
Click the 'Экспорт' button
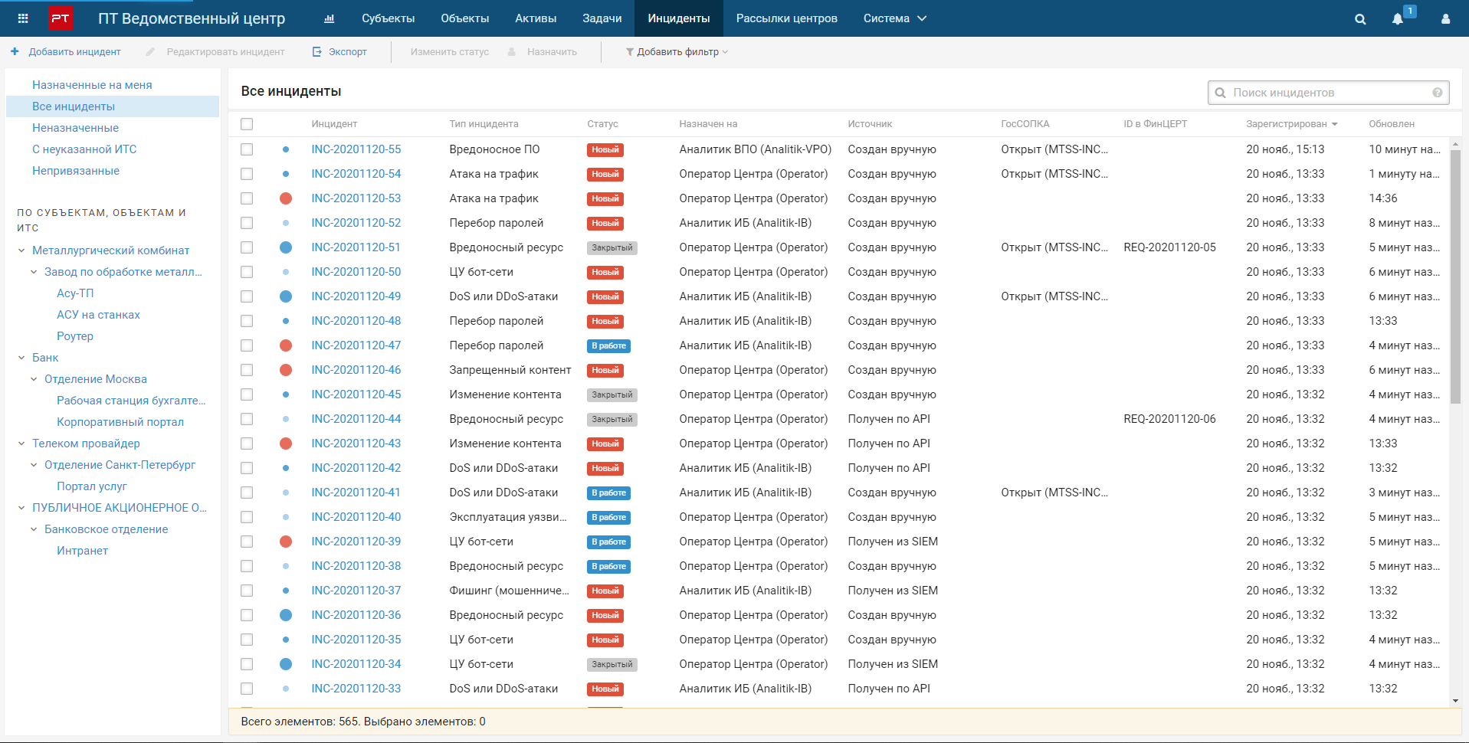point(339,52)
